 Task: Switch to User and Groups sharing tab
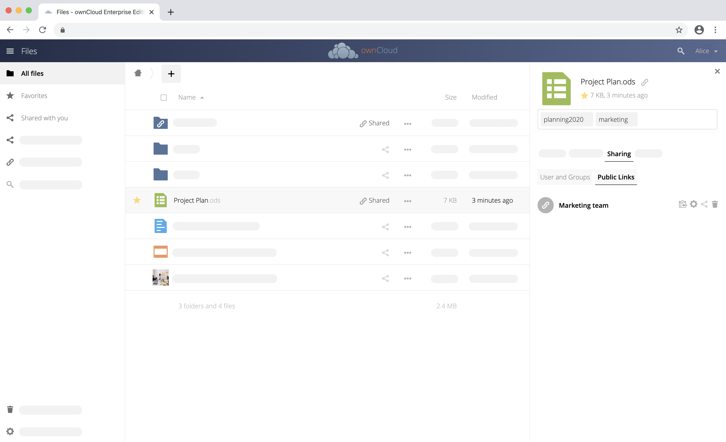point(564,177)
